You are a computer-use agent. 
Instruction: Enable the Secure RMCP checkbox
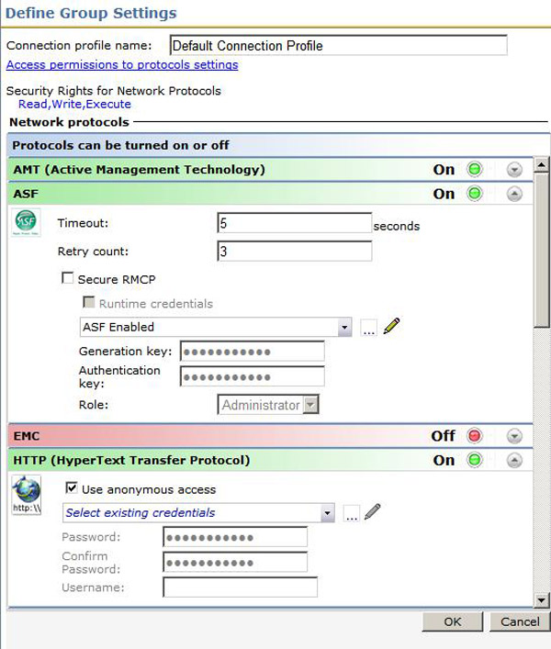(x=67, y=279)
